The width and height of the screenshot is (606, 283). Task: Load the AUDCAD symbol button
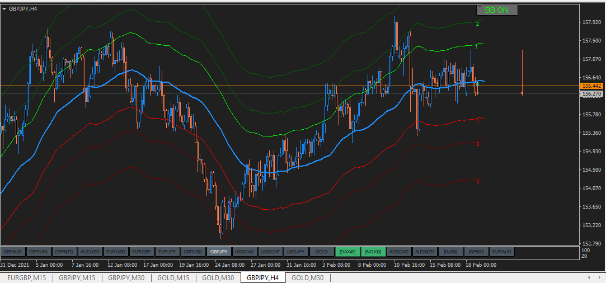coord(399,252)
